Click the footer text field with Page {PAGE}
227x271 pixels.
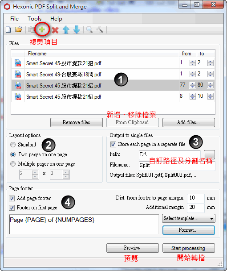coord(84,225)
